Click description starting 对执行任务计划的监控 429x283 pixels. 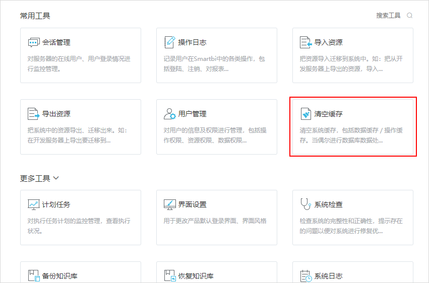pyautogui.click(x=79, y=226)
